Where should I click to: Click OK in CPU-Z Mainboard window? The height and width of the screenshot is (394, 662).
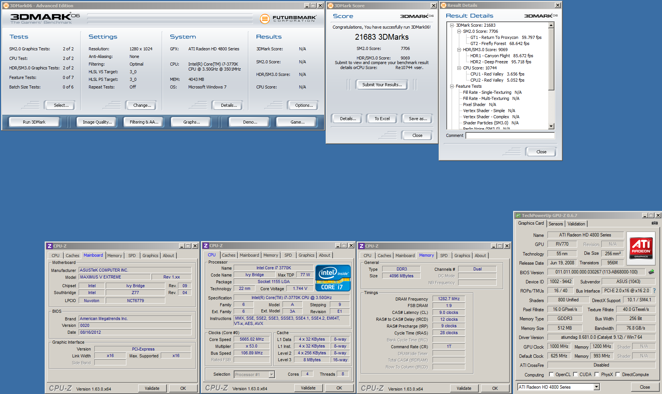(183, 388)
